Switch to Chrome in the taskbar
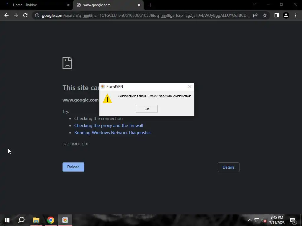The height and width of the screenshot is (226, 302). click(x=51, y=220)
